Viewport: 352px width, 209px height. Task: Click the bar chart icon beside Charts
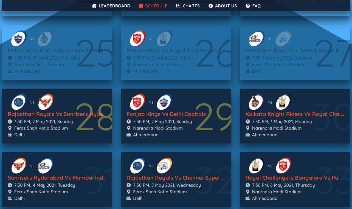pos(178,6)
